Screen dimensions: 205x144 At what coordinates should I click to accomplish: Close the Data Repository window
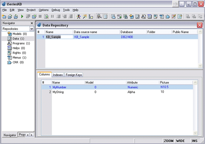200,25
